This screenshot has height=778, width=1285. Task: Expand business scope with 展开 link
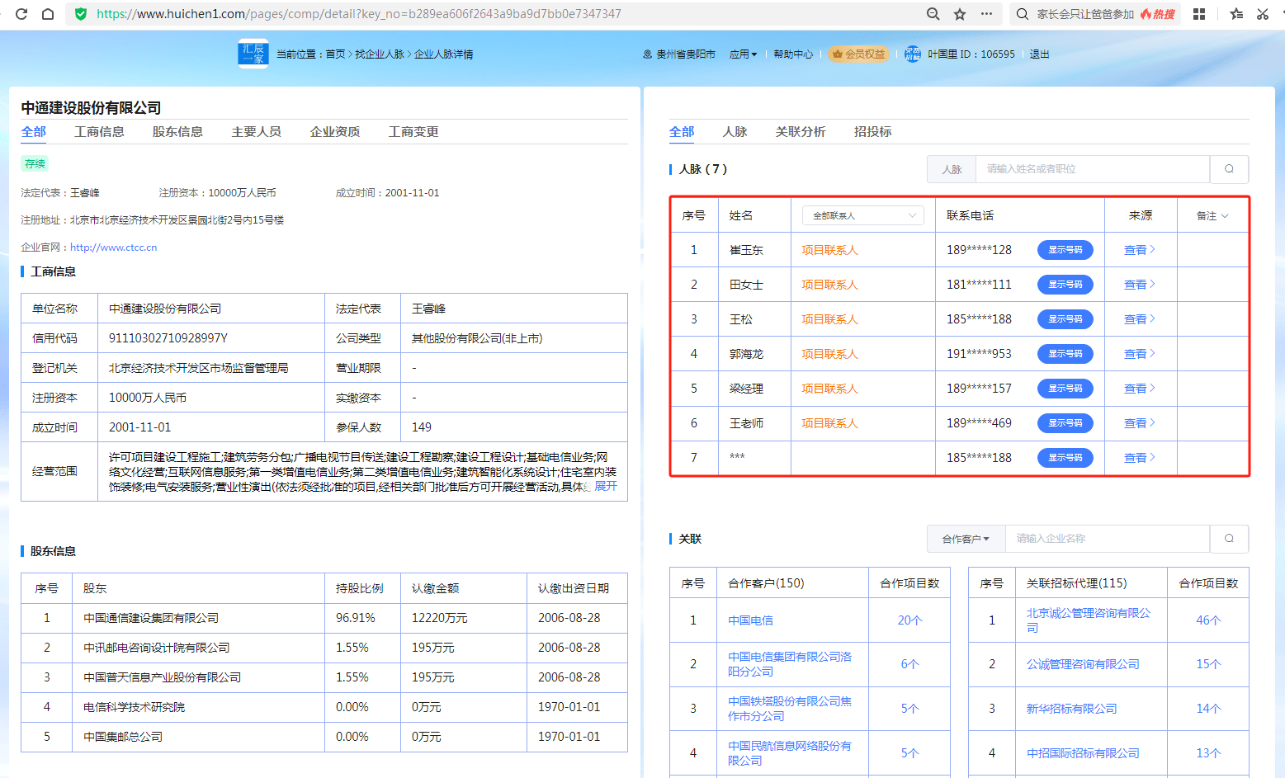pos(606,486)
